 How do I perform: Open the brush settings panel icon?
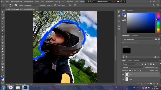16,5
